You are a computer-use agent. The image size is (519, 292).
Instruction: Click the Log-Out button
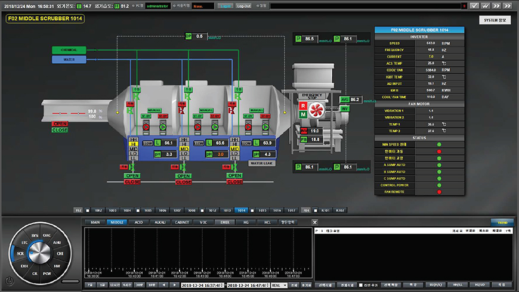244,5
